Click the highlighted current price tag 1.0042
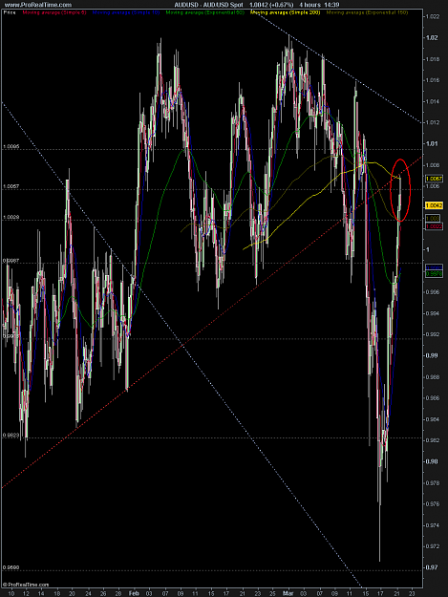Screen dimensions: 448x597 [434, 205]
